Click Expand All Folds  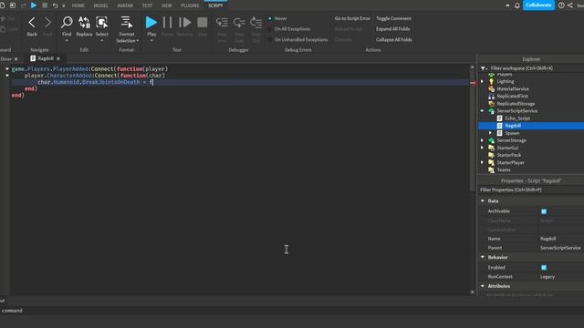pyautogui.click(x=393, y=29)
